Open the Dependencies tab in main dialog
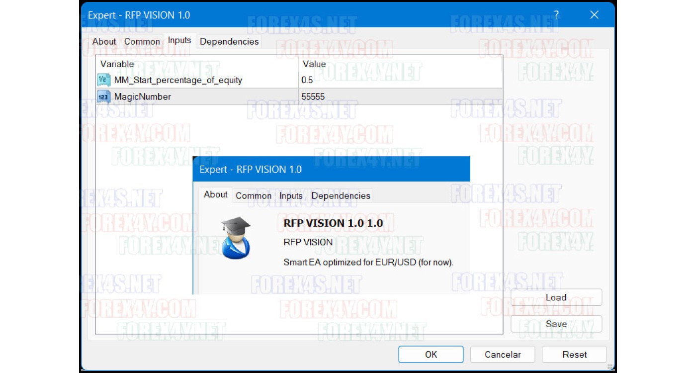This screenshot has width=696, height=373. pos(229,42)
